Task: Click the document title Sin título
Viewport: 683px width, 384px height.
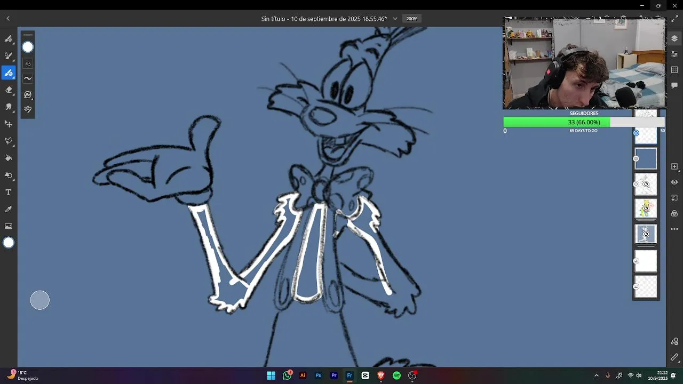Action: 324,19
